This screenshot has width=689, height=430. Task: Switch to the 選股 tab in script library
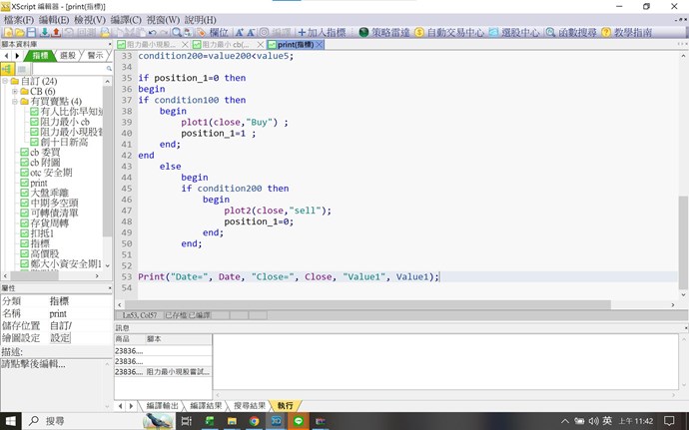point(68,56)
